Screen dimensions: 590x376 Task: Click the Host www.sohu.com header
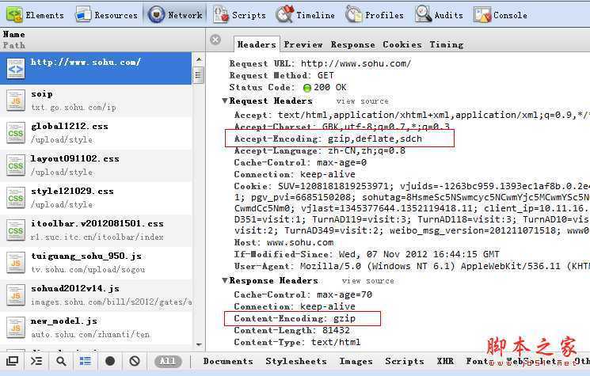(x=284, y=242)
